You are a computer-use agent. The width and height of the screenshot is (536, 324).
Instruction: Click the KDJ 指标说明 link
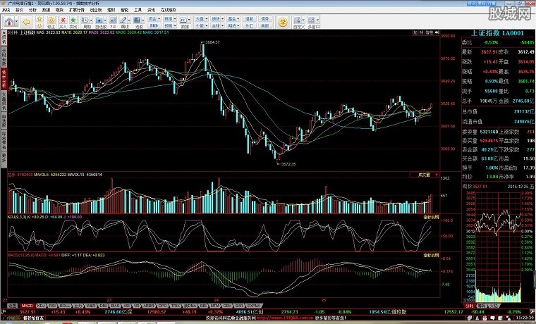430,218
